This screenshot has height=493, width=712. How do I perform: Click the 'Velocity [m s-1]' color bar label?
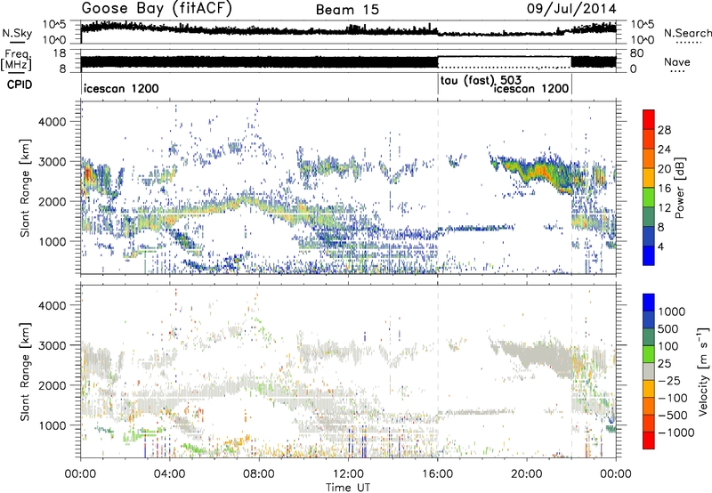(x=703, y=371)
